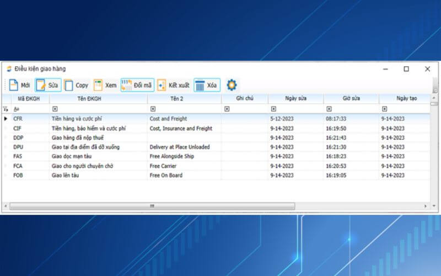This screenshot has width=441, height=276.
Task: Open settings with the gear icon
Action: [x=232, y=85]
